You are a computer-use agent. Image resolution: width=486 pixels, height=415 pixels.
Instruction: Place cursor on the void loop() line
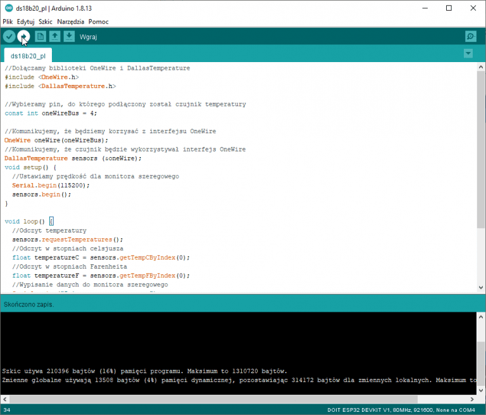coord(25,222)
